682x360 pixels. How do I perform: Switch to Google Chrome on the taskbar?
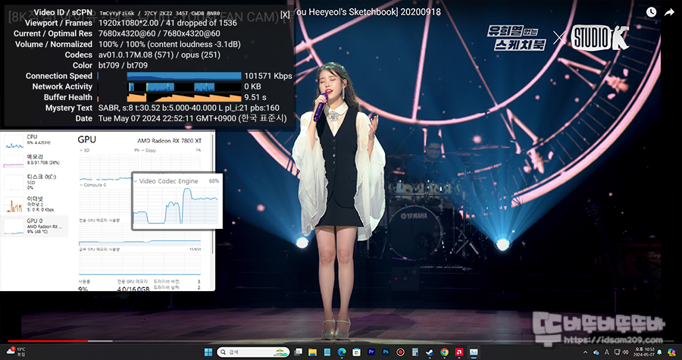(x=444, y=352)
